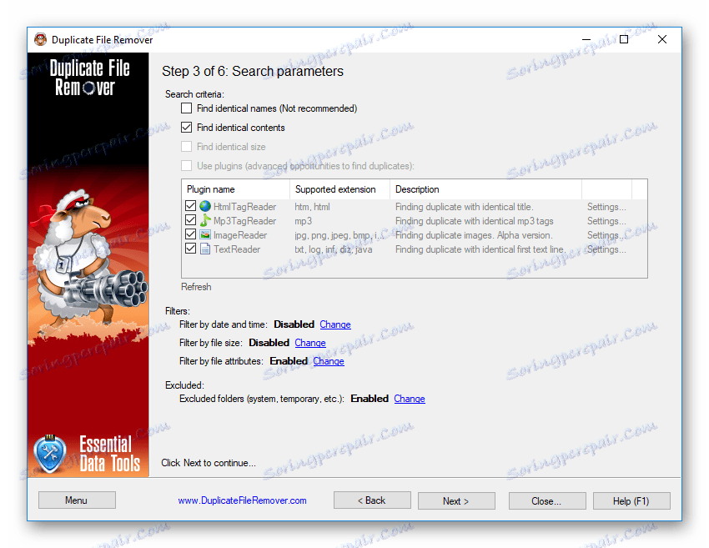Uncheck the Mp3TagReader plugin checkbox
This screenshot has height=548, width=709.
190,220
